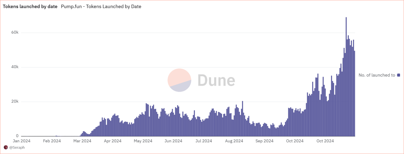Viewport: 404px width, 154px height.
Task: Click the 20k y-axis label
Action: click(15, 102)
